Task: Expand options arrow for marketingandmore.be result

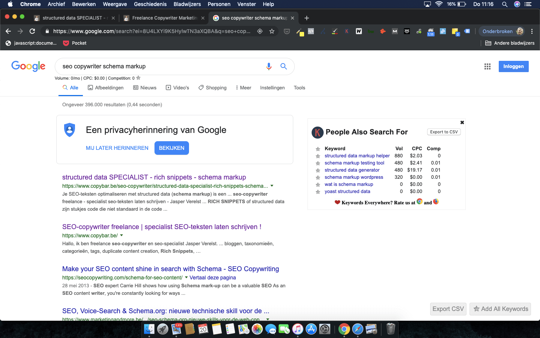Action: point(267,319)
